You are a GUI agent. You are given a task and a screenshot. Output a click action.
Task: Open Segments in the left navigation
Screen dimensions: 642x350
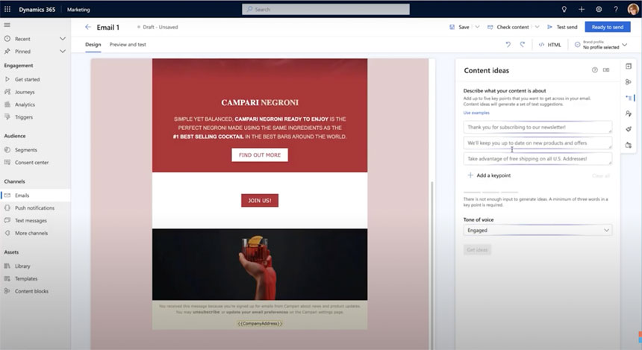coord(26,150)
